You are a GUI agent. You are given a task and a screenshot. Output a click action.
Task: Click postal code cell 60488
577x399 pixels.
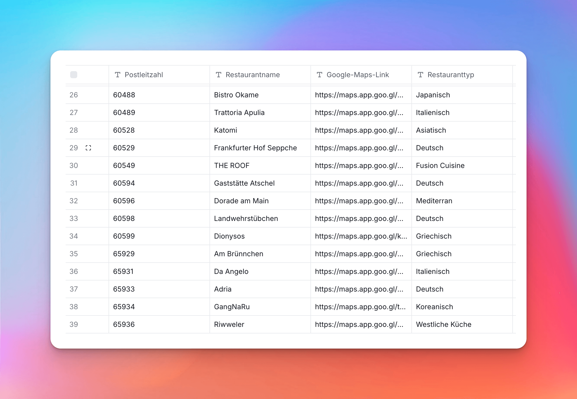click(159, 95)
